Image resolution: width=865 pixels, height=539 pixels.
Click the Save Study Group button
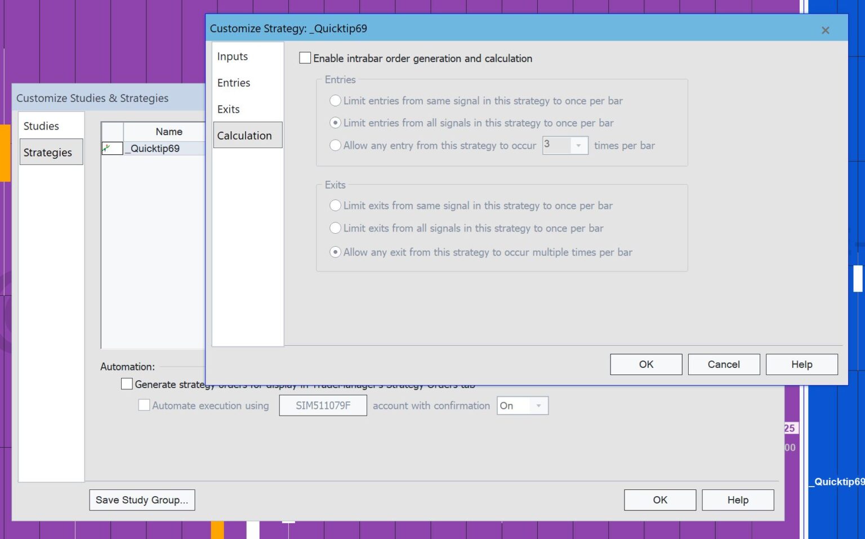coord(141,500)
